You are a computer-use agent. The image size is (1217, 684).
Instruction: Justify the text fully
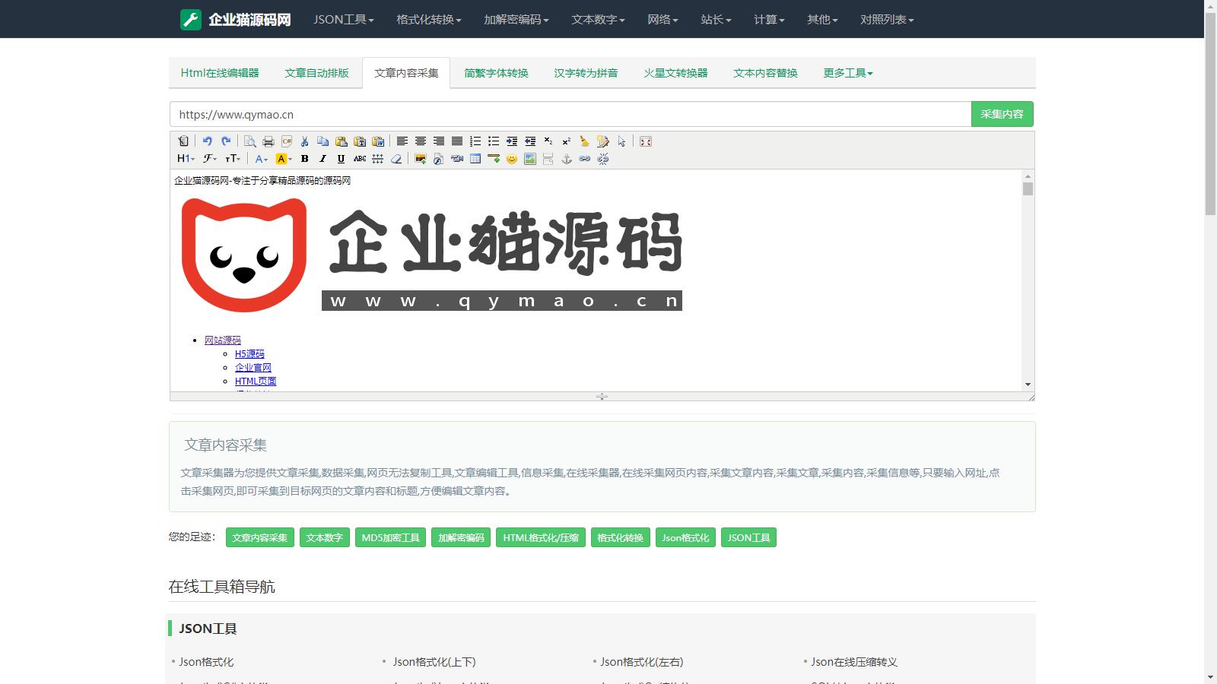coord(457,141)
